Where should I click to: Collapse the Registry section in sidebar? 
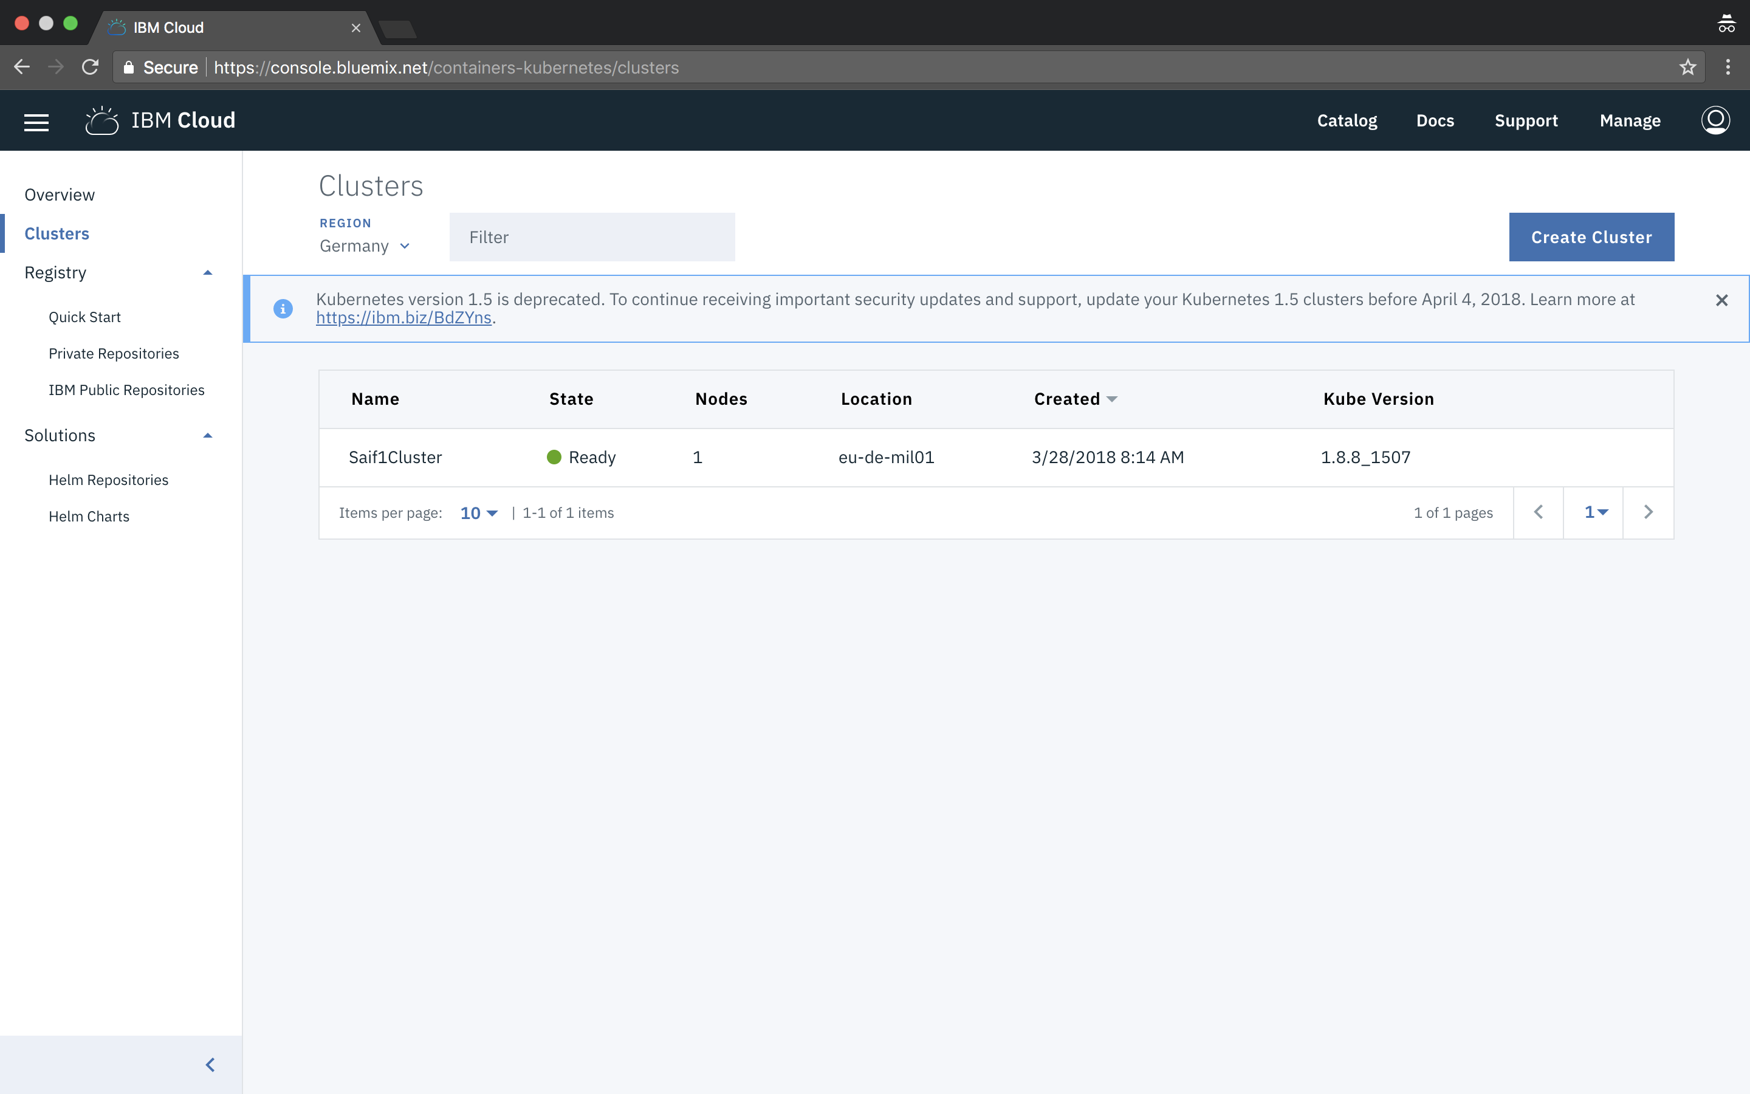point(208,273)
